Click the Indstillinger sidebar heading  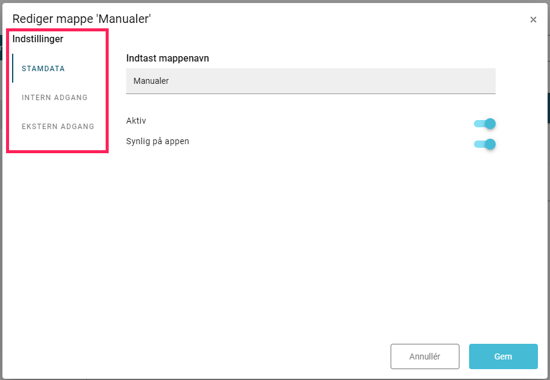(38, 39)
